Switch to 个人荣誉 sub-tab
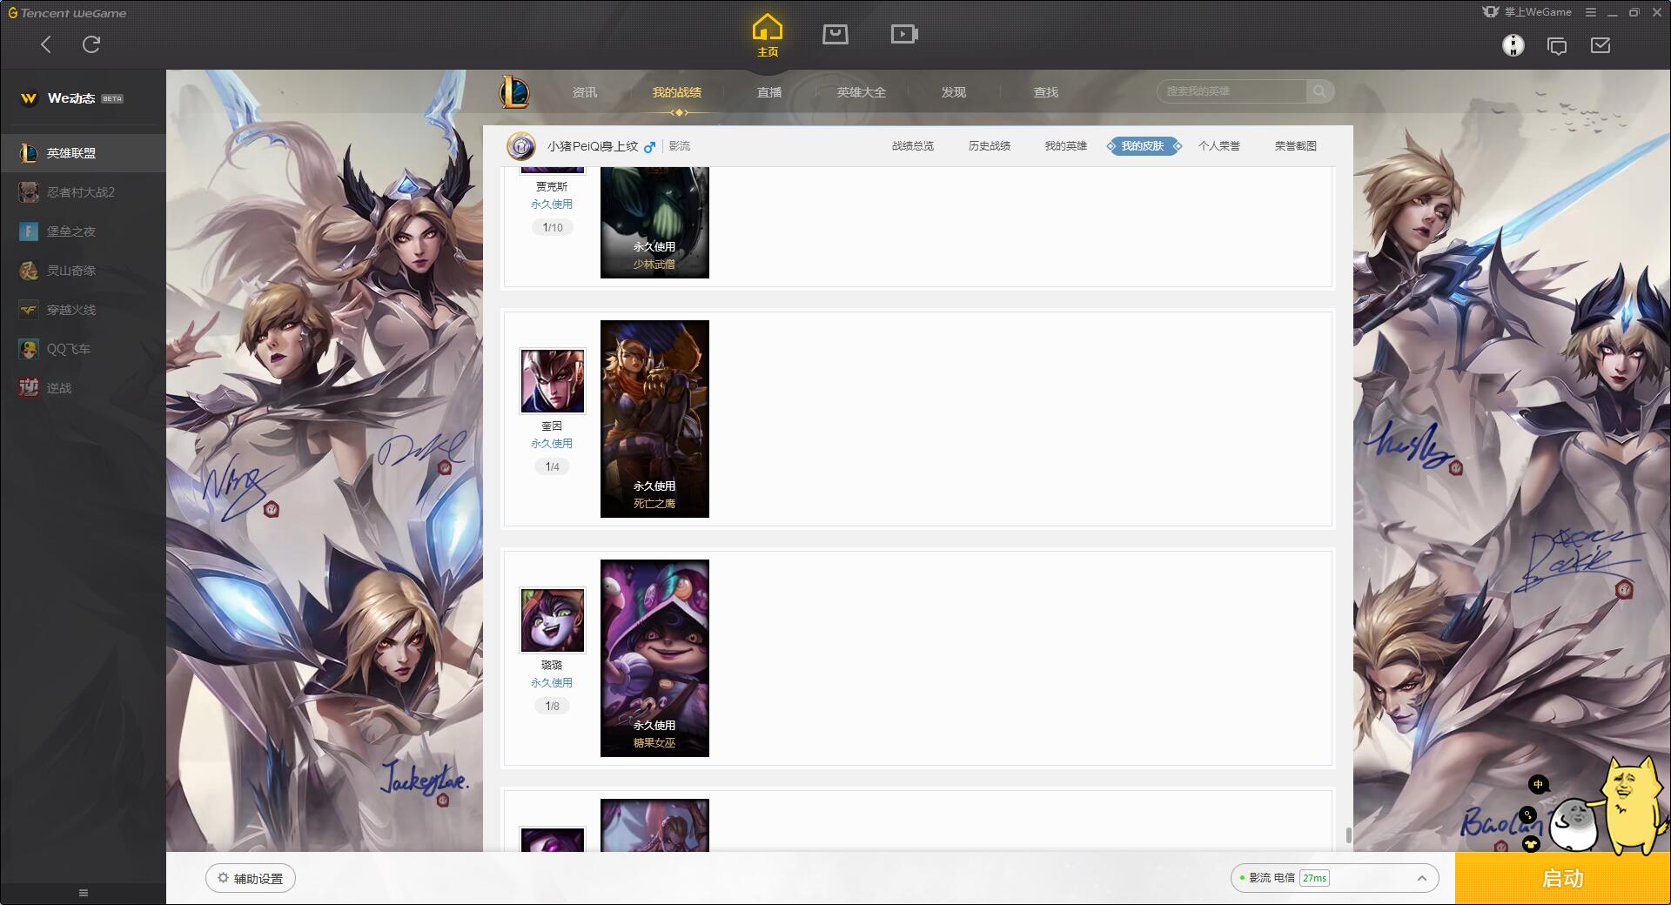Screen dimensions: 1671x905 pos(1219,146)
